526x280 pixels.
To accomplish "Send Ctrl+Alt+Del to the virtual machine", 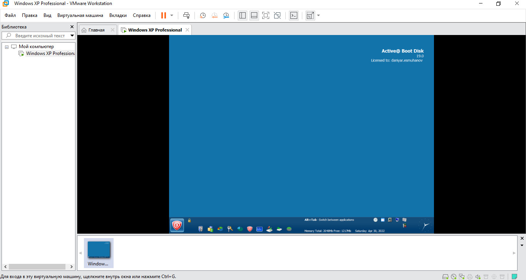I will tap(186, 15).
